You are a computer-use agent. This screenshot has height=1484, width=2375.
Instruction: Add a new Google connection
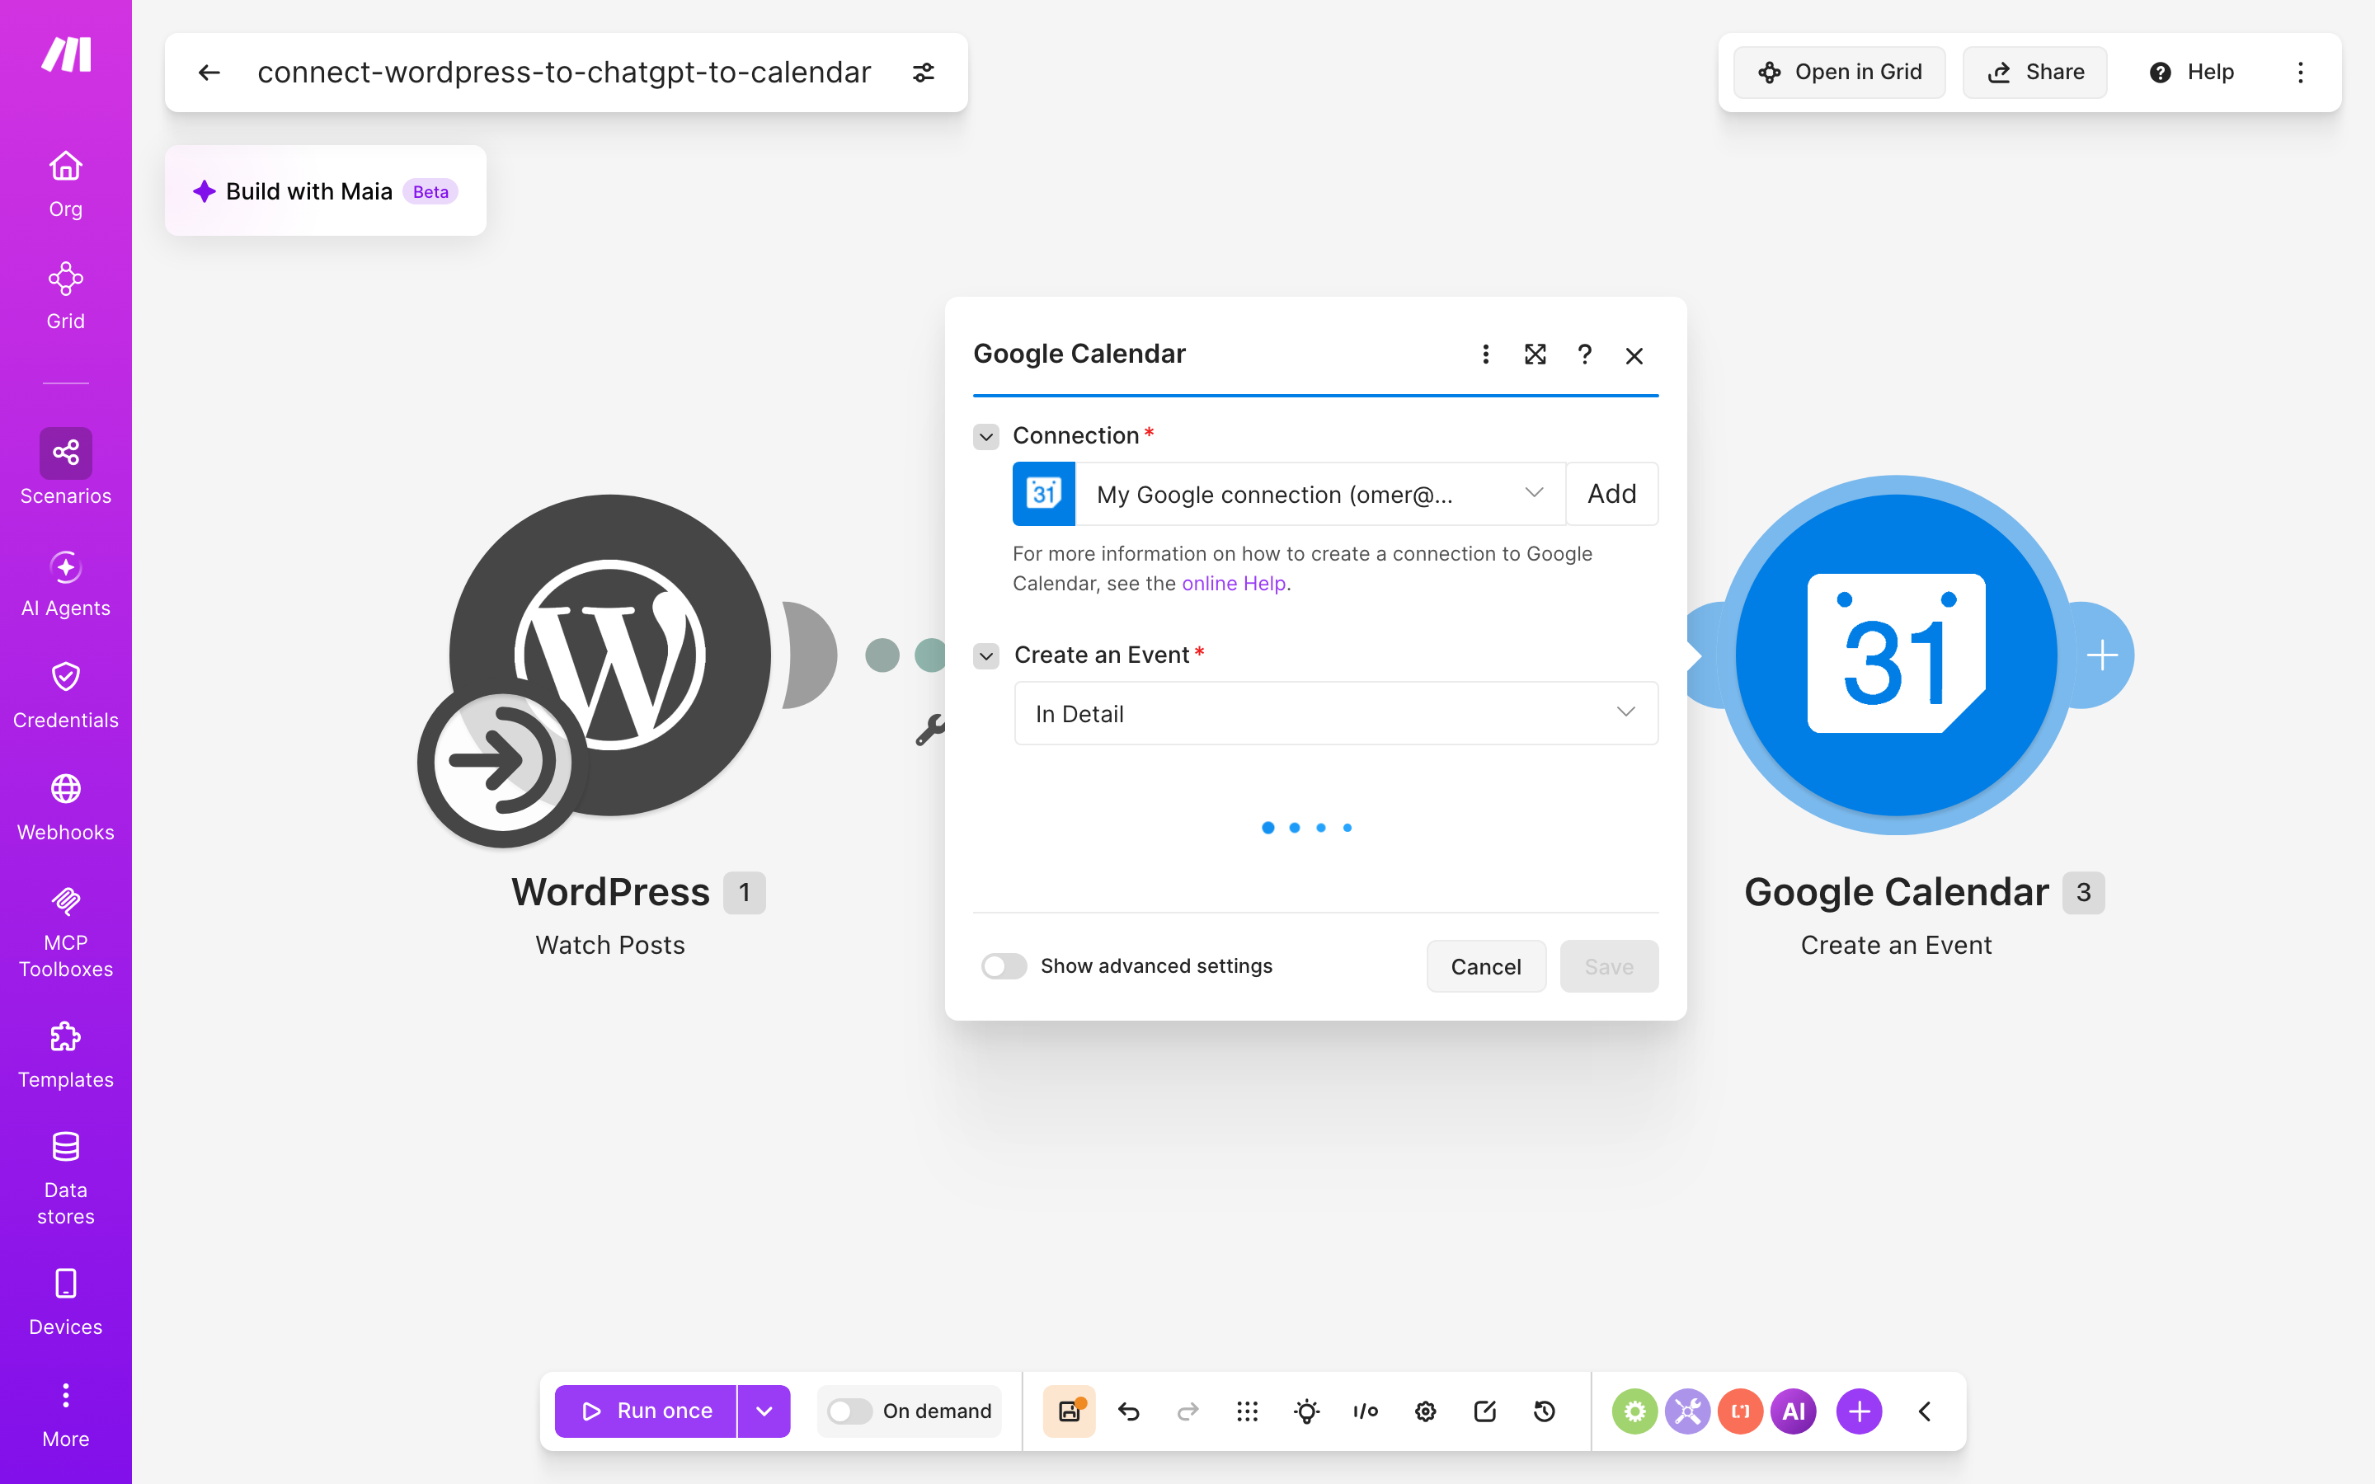(1611, 494)
